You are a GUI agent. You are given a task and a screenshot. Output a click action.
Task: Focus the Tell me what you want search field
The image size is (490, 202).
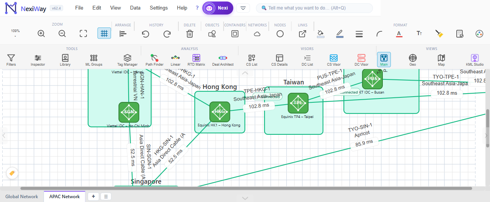coord(314,8)
